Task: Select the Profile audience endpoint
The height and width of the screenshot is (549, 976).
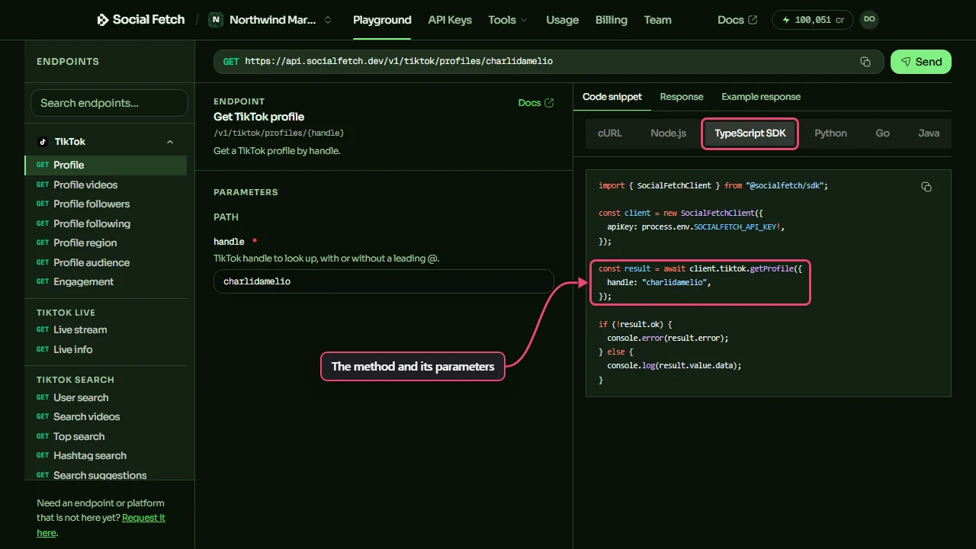Action: coord(106,262)
